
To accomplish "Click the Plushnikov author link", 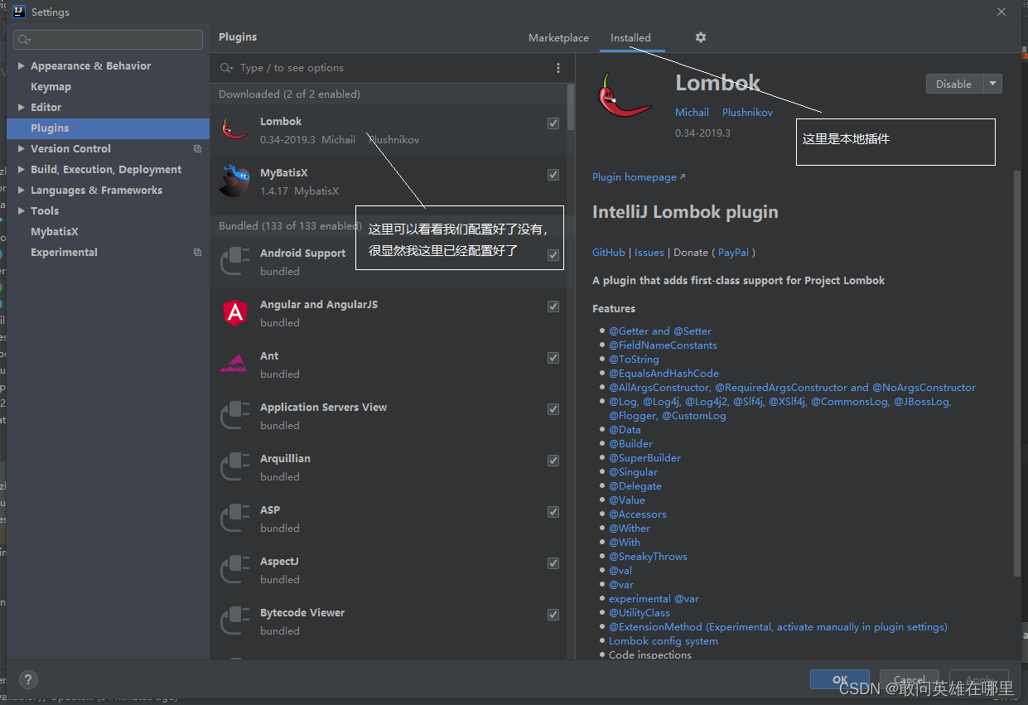I will click(747, 113).
